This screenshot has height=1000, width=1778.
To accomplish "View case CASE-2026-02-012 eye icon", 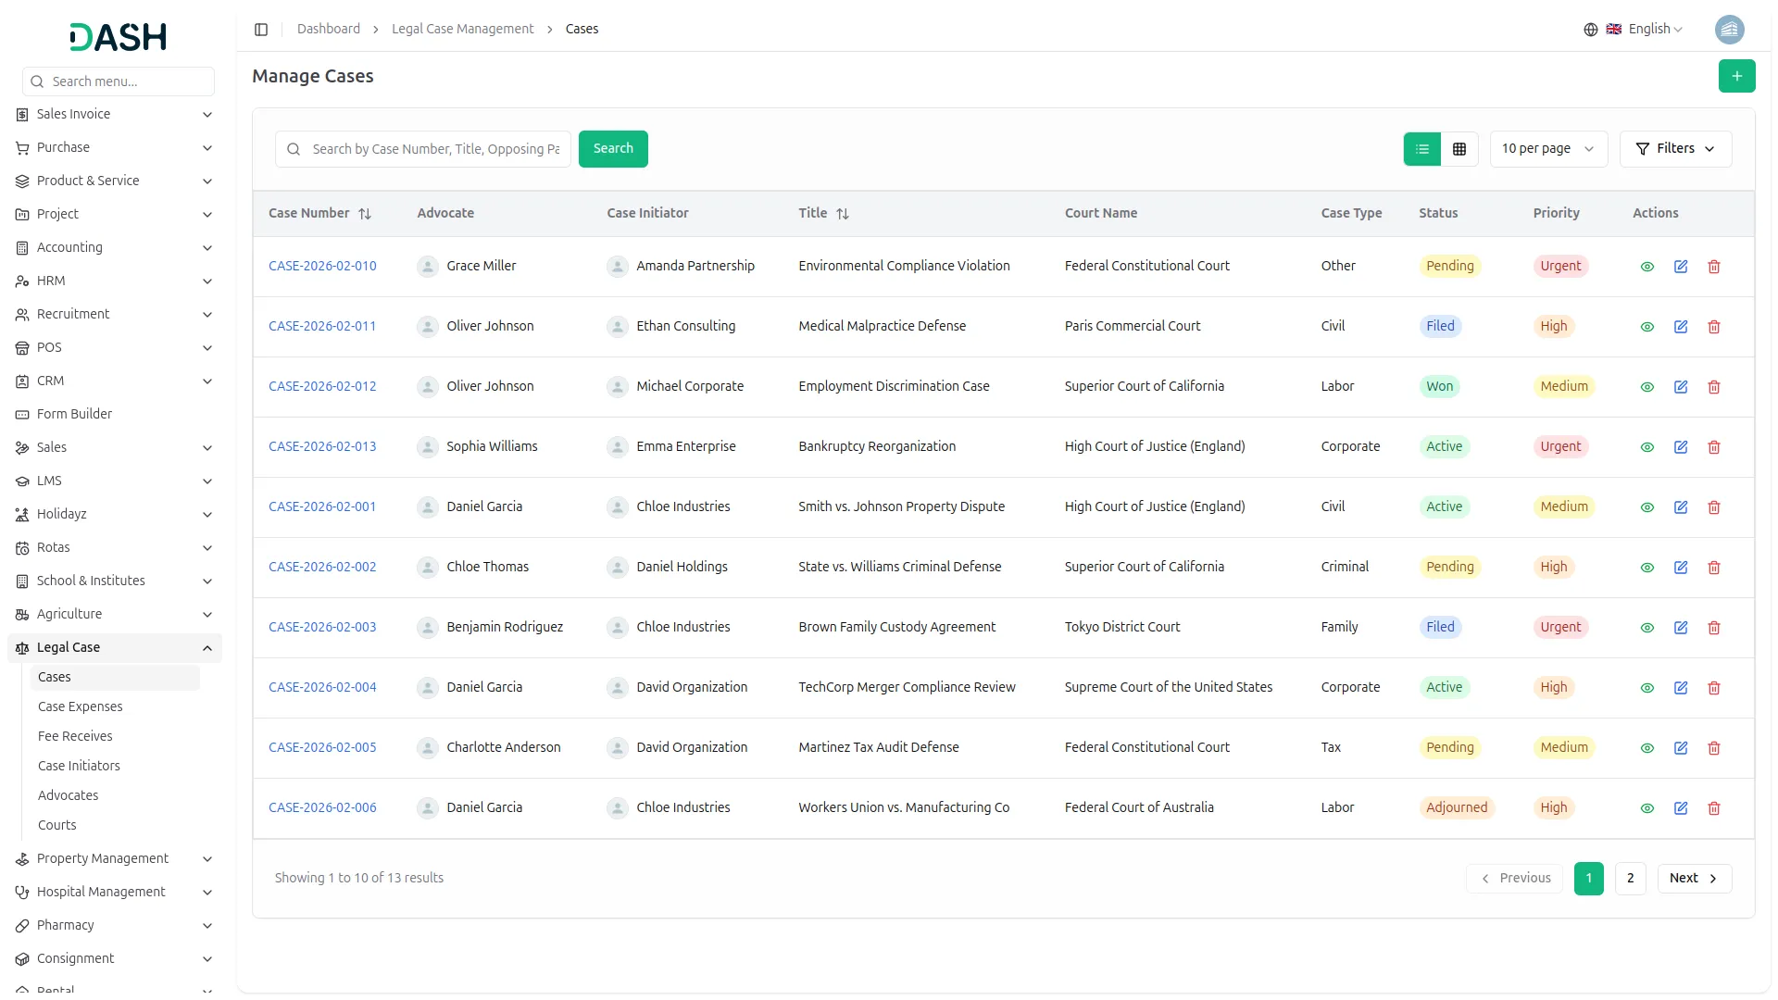I will [1647, 387].
